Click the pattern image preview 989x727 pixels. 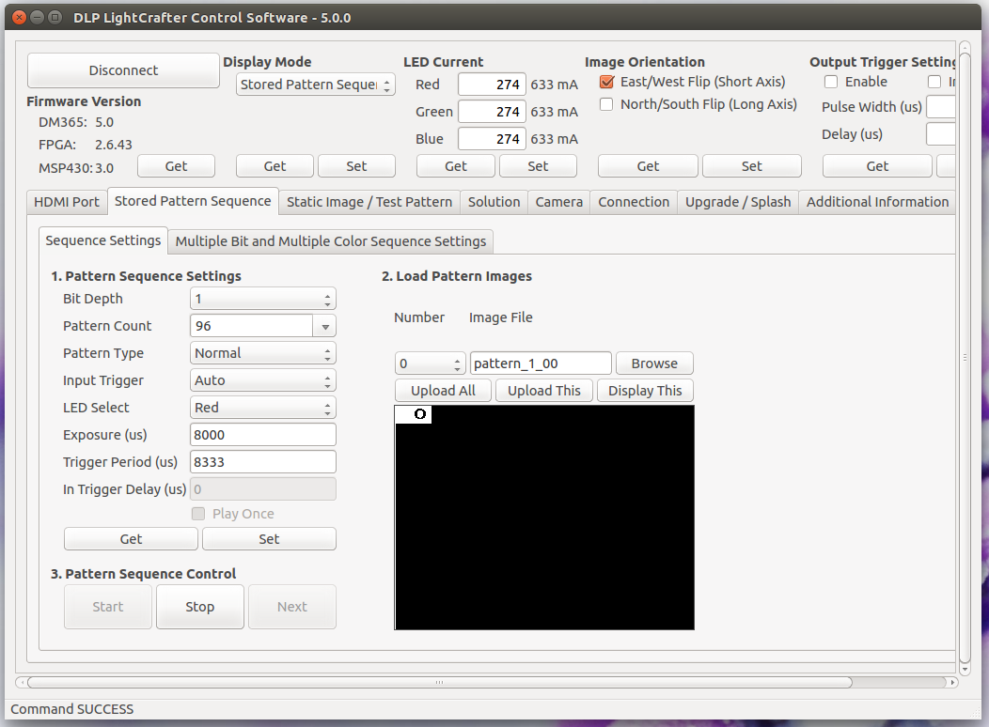544,518
